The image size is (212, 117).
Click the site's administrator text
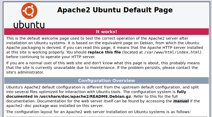[x=25, y=72]
